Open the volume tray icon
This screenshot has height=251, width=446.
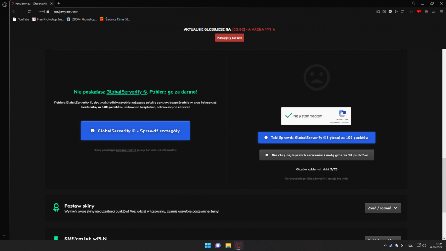[x=425, y=246]
